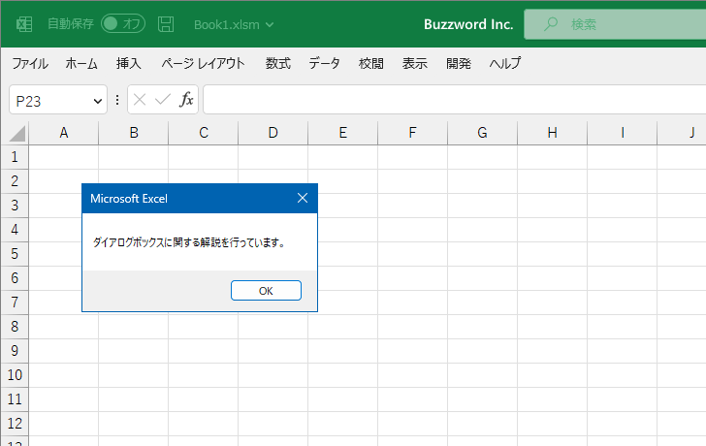
Task: Switch to the 挿入 ribbon tab
Action: pyautogui.click(x=128, y=63)
